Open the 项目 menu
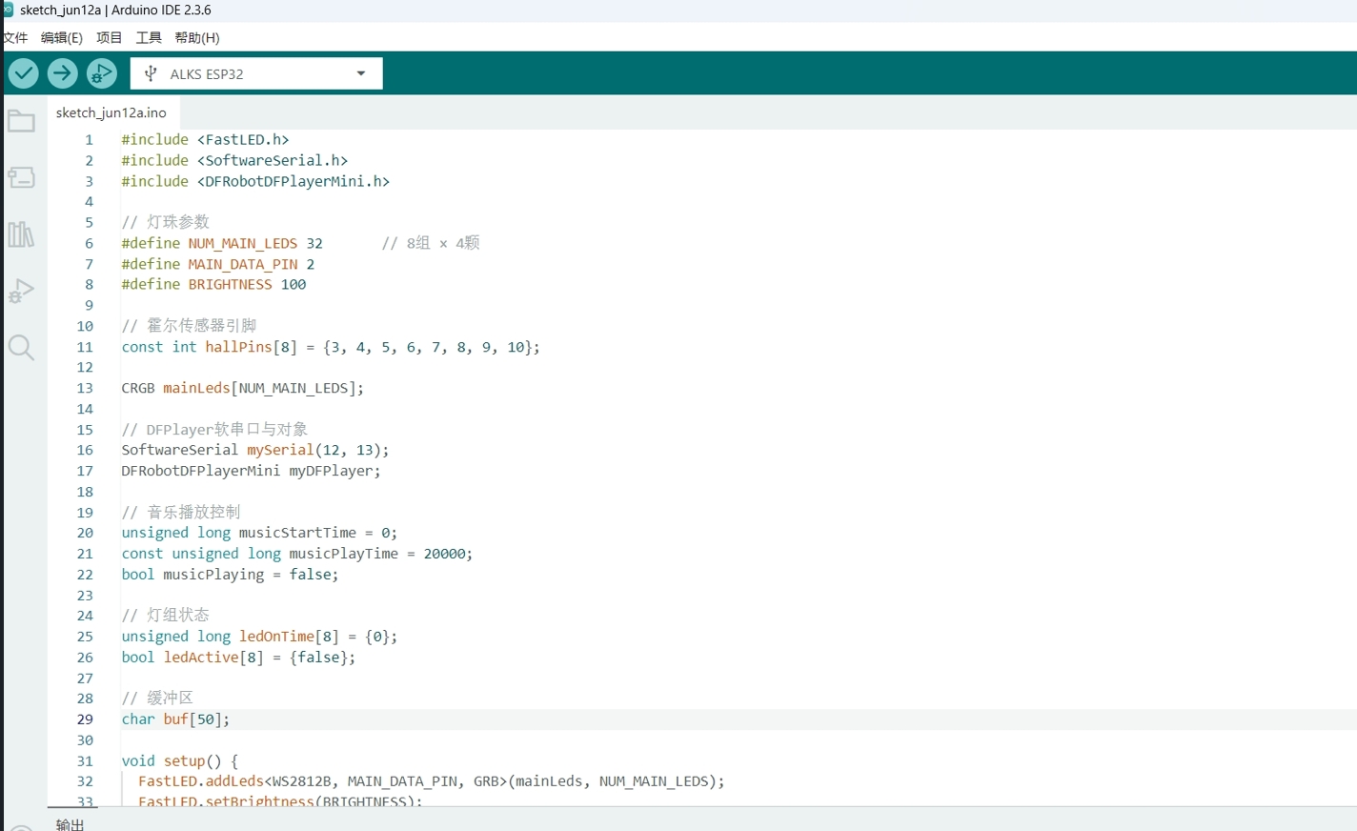This screenshot has height=831, width=1357. [110, 38]
